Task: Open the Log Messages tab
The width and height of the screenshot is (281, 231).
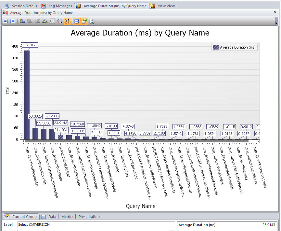Action: pos(60,6)
